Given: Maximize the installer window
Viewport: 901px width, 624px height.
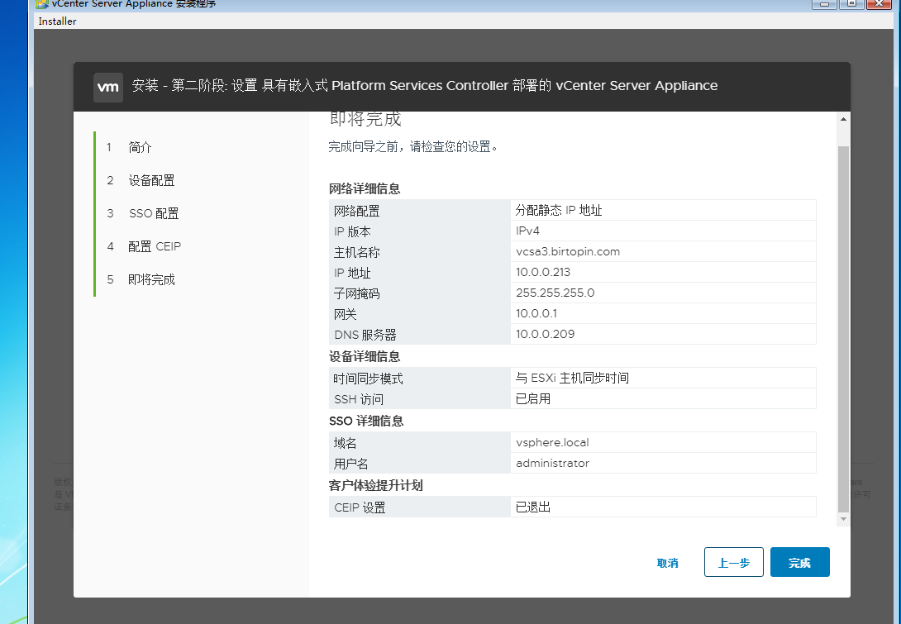Looking at the screenshot, I should pos(851,3).
